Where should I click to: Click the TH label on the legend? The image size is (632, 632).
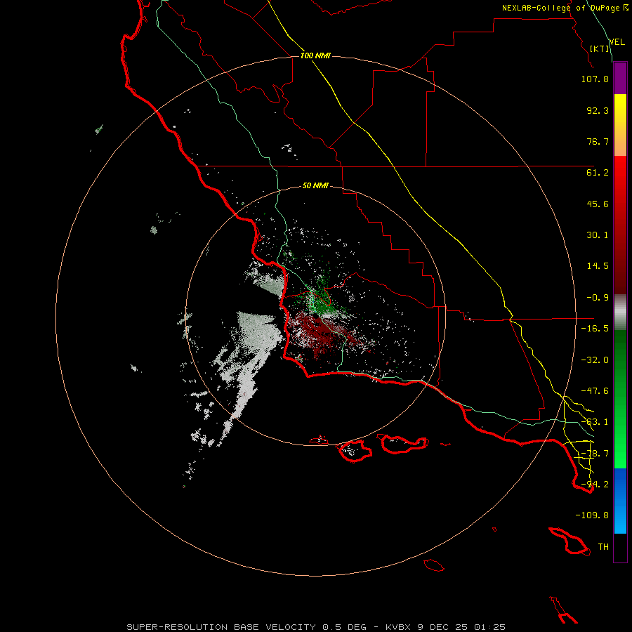point(603,547)
